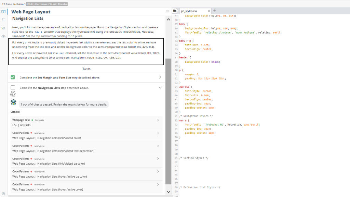Image resolution: width=350 pixels, height=197 pixels.
Task: Click the Checks section label
Action: tap(15, 112)
